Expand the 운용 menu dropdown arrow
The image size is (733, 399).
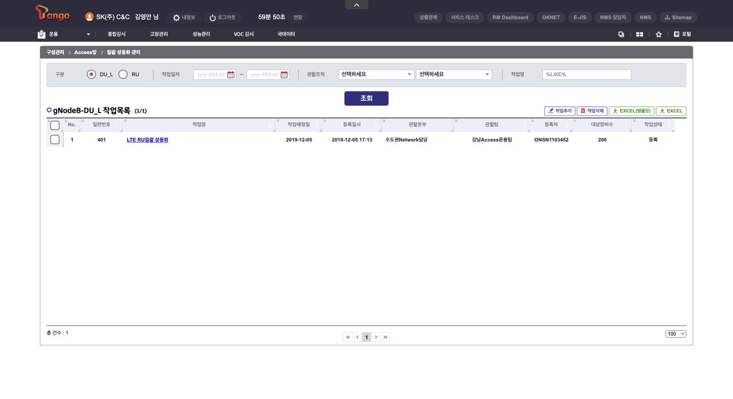click(x=88, y=34)
